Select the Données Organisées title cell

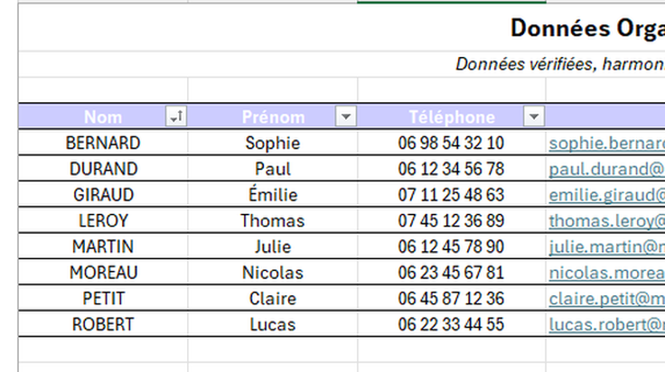coord(587,28)
